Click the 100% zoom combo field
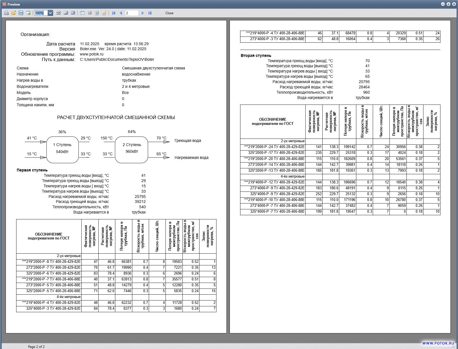 pos(41,13)
